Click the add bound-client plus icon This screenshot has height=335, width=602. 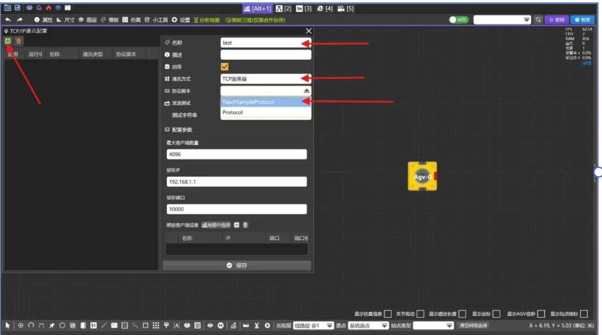(x=236, y=225)
